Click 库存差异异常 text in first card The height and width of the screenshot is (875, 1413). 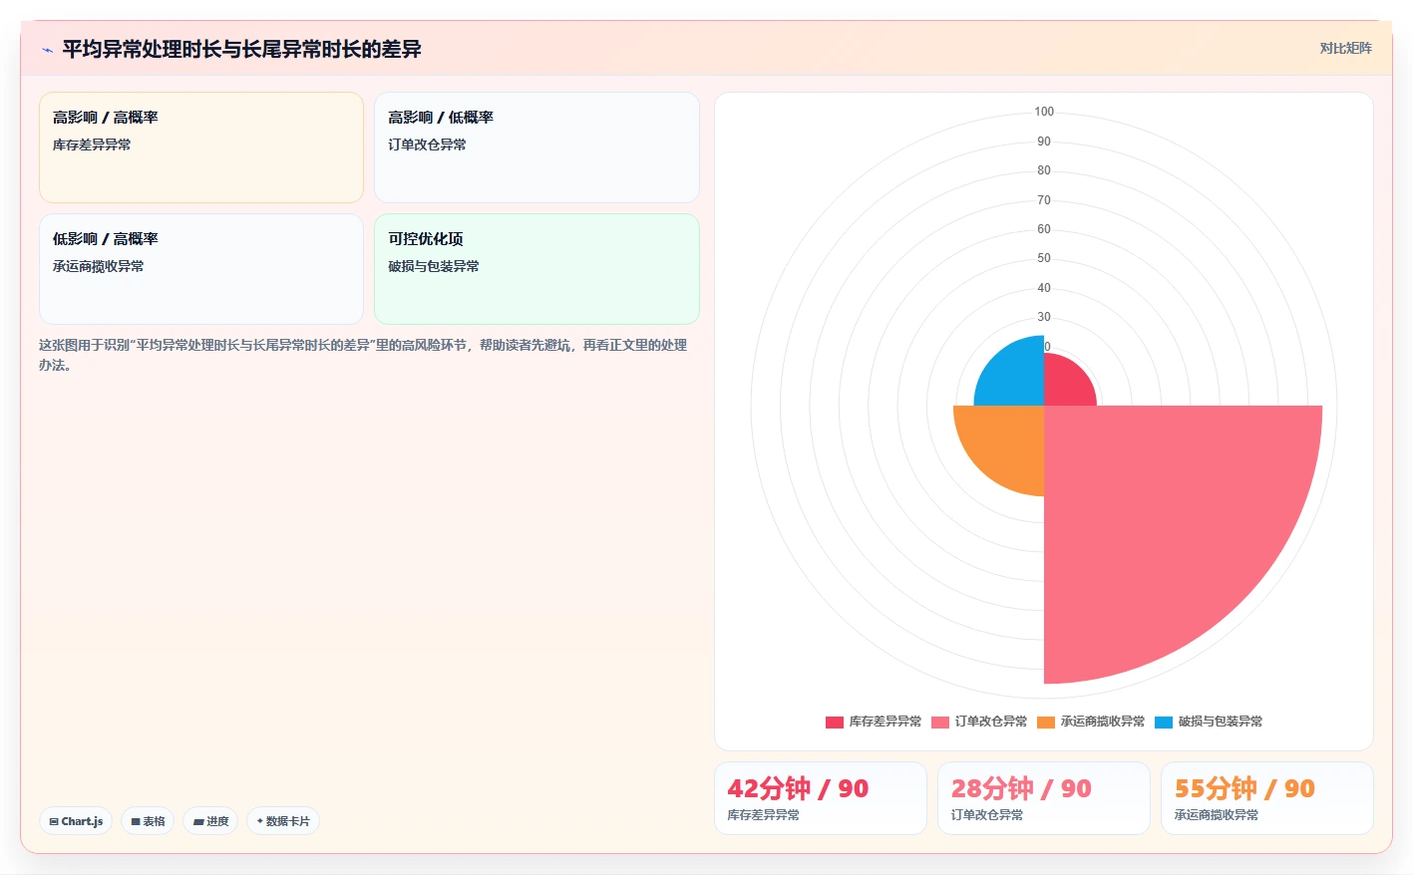tap(92, 145)
